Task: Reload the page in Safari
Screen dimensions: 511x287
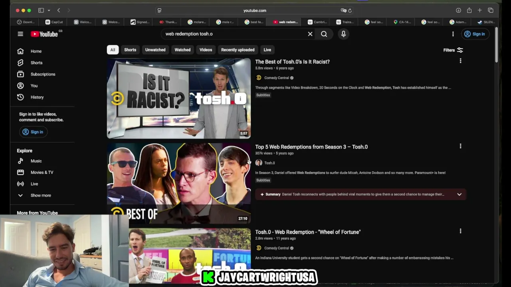Action: pyautogui.click(x=350, y=10)
